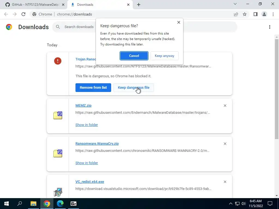Toggle the Chrome side panel
Screen dimensions: 279x209
click(256, 14)
